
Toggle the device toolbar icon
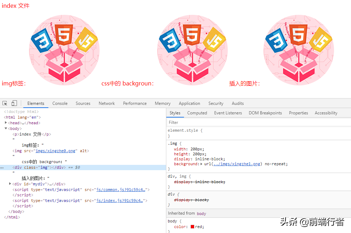[14, 103]
